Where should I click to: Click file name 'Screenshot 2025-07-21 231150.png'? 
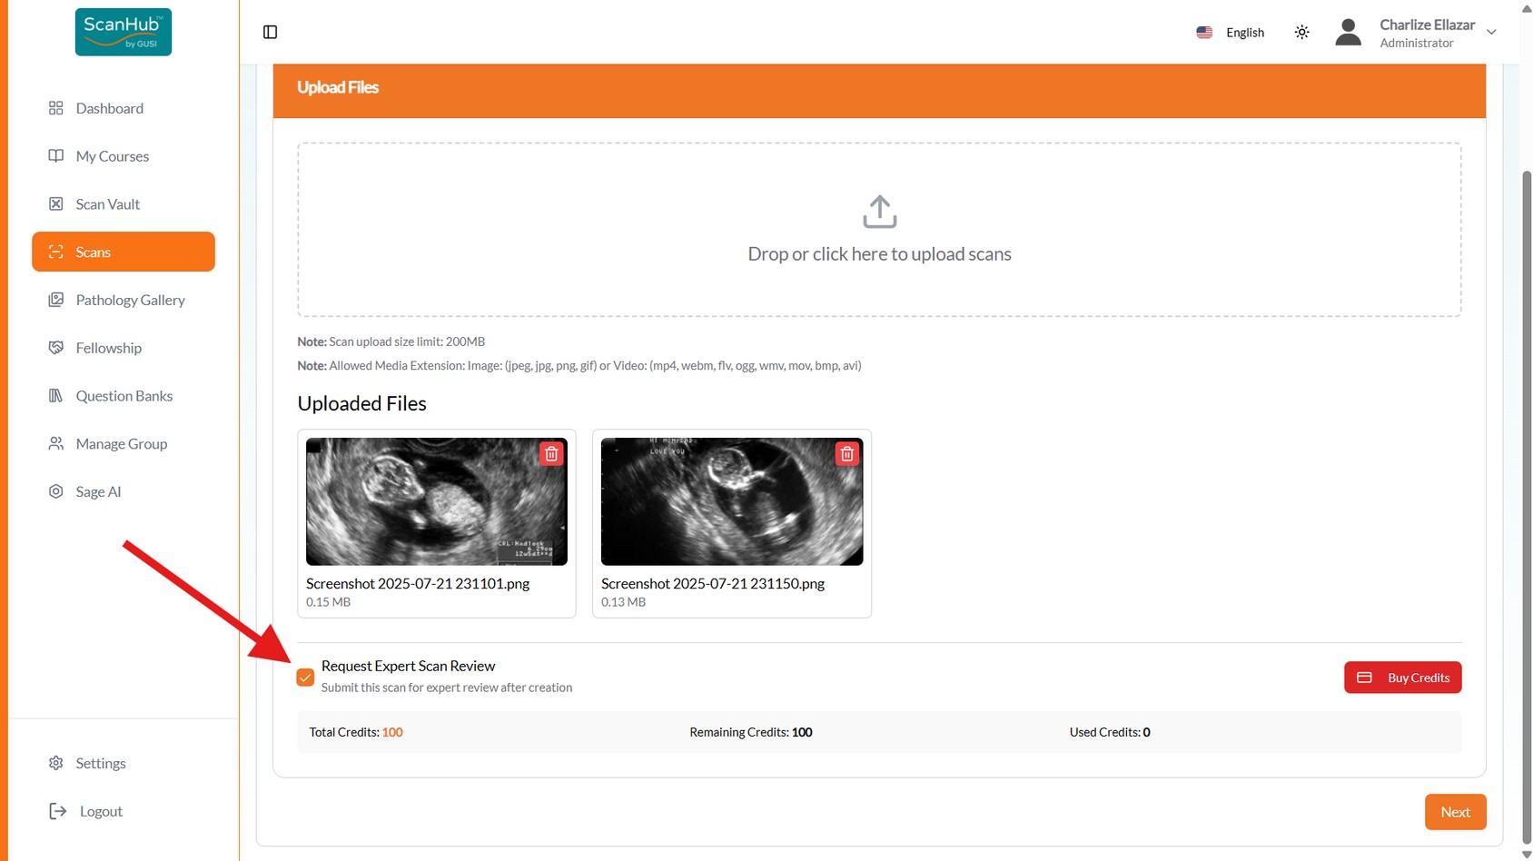coord(713,584)
